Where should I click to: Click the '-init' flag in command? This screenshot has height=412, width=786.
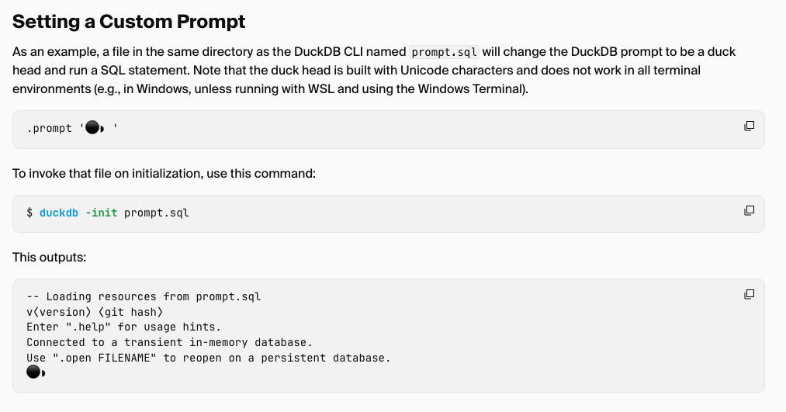[x=102, y=213]
